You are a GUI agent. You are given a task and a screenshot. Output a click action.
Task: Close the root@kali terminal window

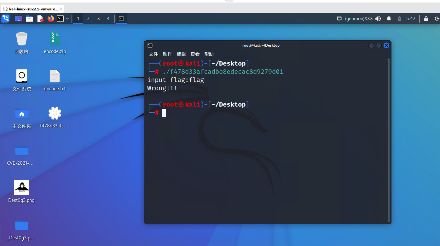pos(386,45)
